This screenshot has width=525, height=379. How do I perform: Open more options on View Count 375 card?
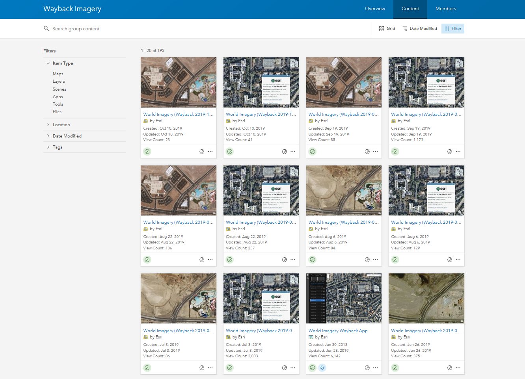click(x=458, y=368)
